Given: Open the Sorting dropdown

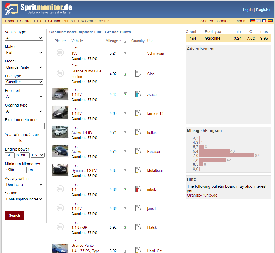Looking at the screenshot, I should coord(24,199).
